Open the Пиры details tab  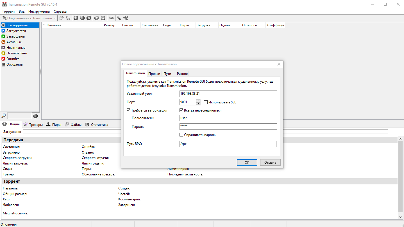tap(54, 125)
